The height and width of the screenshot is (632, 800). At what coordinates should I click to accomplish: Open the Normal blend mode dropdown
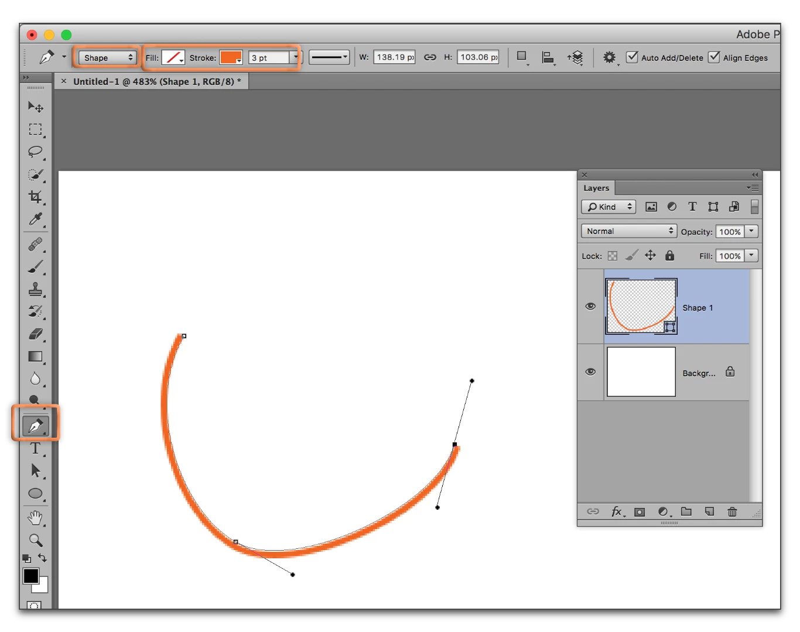629,231
